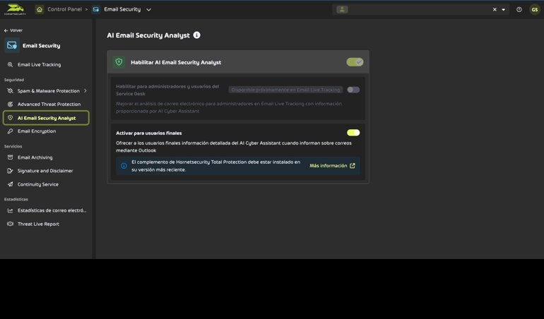Click the search input in the top bar
Image resolution: width=544 pixels, height=319 pixels.
coord(420,10)
